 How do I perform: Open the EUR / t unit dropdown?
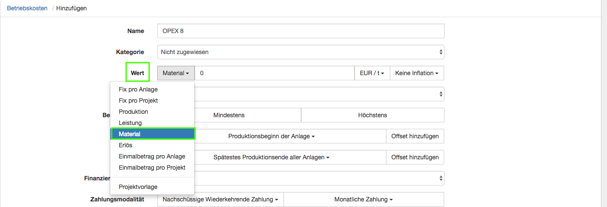click(x=372, y=73)
